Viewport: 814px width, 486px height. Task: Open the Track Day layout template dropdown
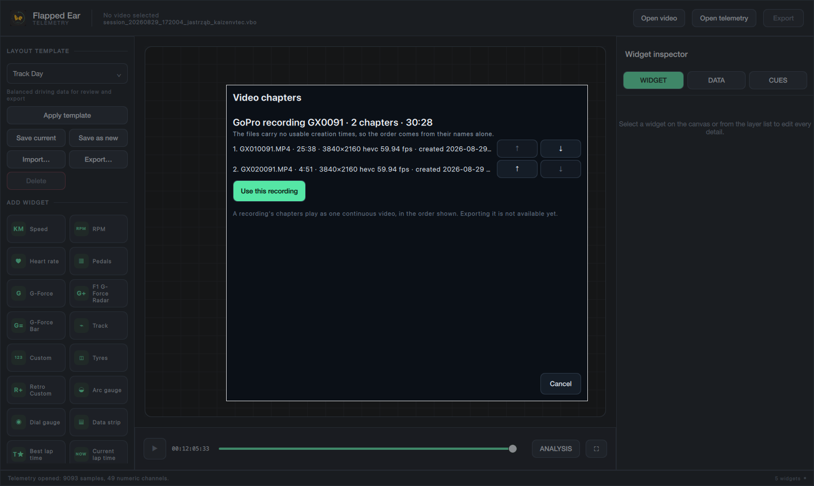point(67,73)
